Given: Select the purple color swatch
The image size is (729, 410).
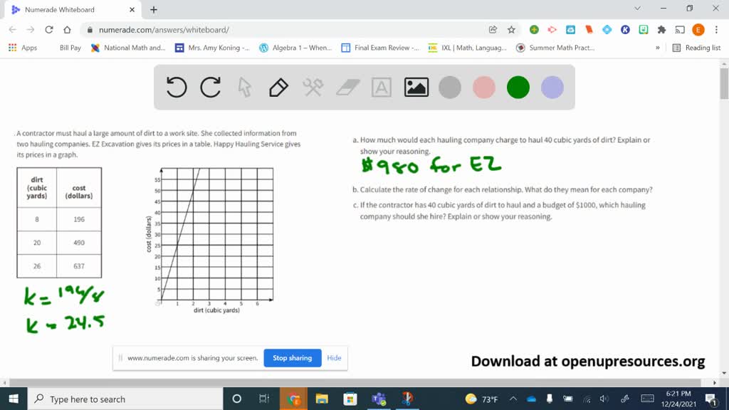Looking at the screenshot, I should pos(552,87).
